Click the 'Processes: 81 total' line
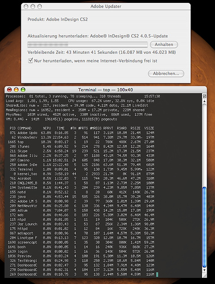 [83, 97]
